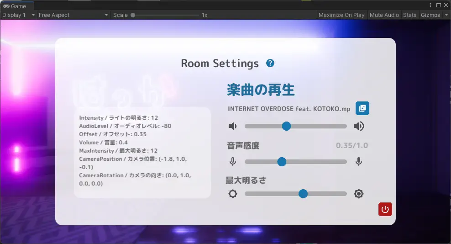Expand the Gizmos dropdown arrow
Screen dimensions: 451x244
(x=446, y=15)
